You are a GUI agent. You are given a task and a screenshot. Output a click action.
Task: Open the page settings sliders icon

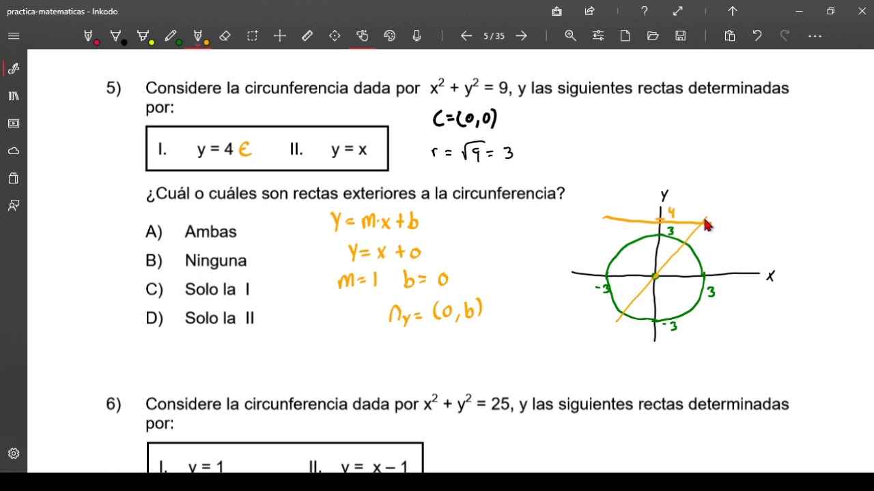[x=598, y=36]
